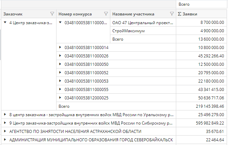Expand АГЕНТСТВО ПО ЗАНЯТОСТИ НАСЕЛЕНИЯ row
The image size is (228, 145).
(5, 131)
